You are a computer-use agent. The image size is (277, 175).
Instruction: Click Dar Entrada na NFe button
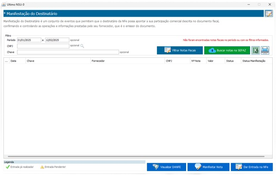click(252, 167)
